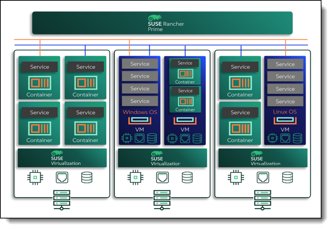The height and width of the screenshot is (229, 332).
Task: Select the CPU chip icon inside the Linux OS VM
Action: coord(272,138)
